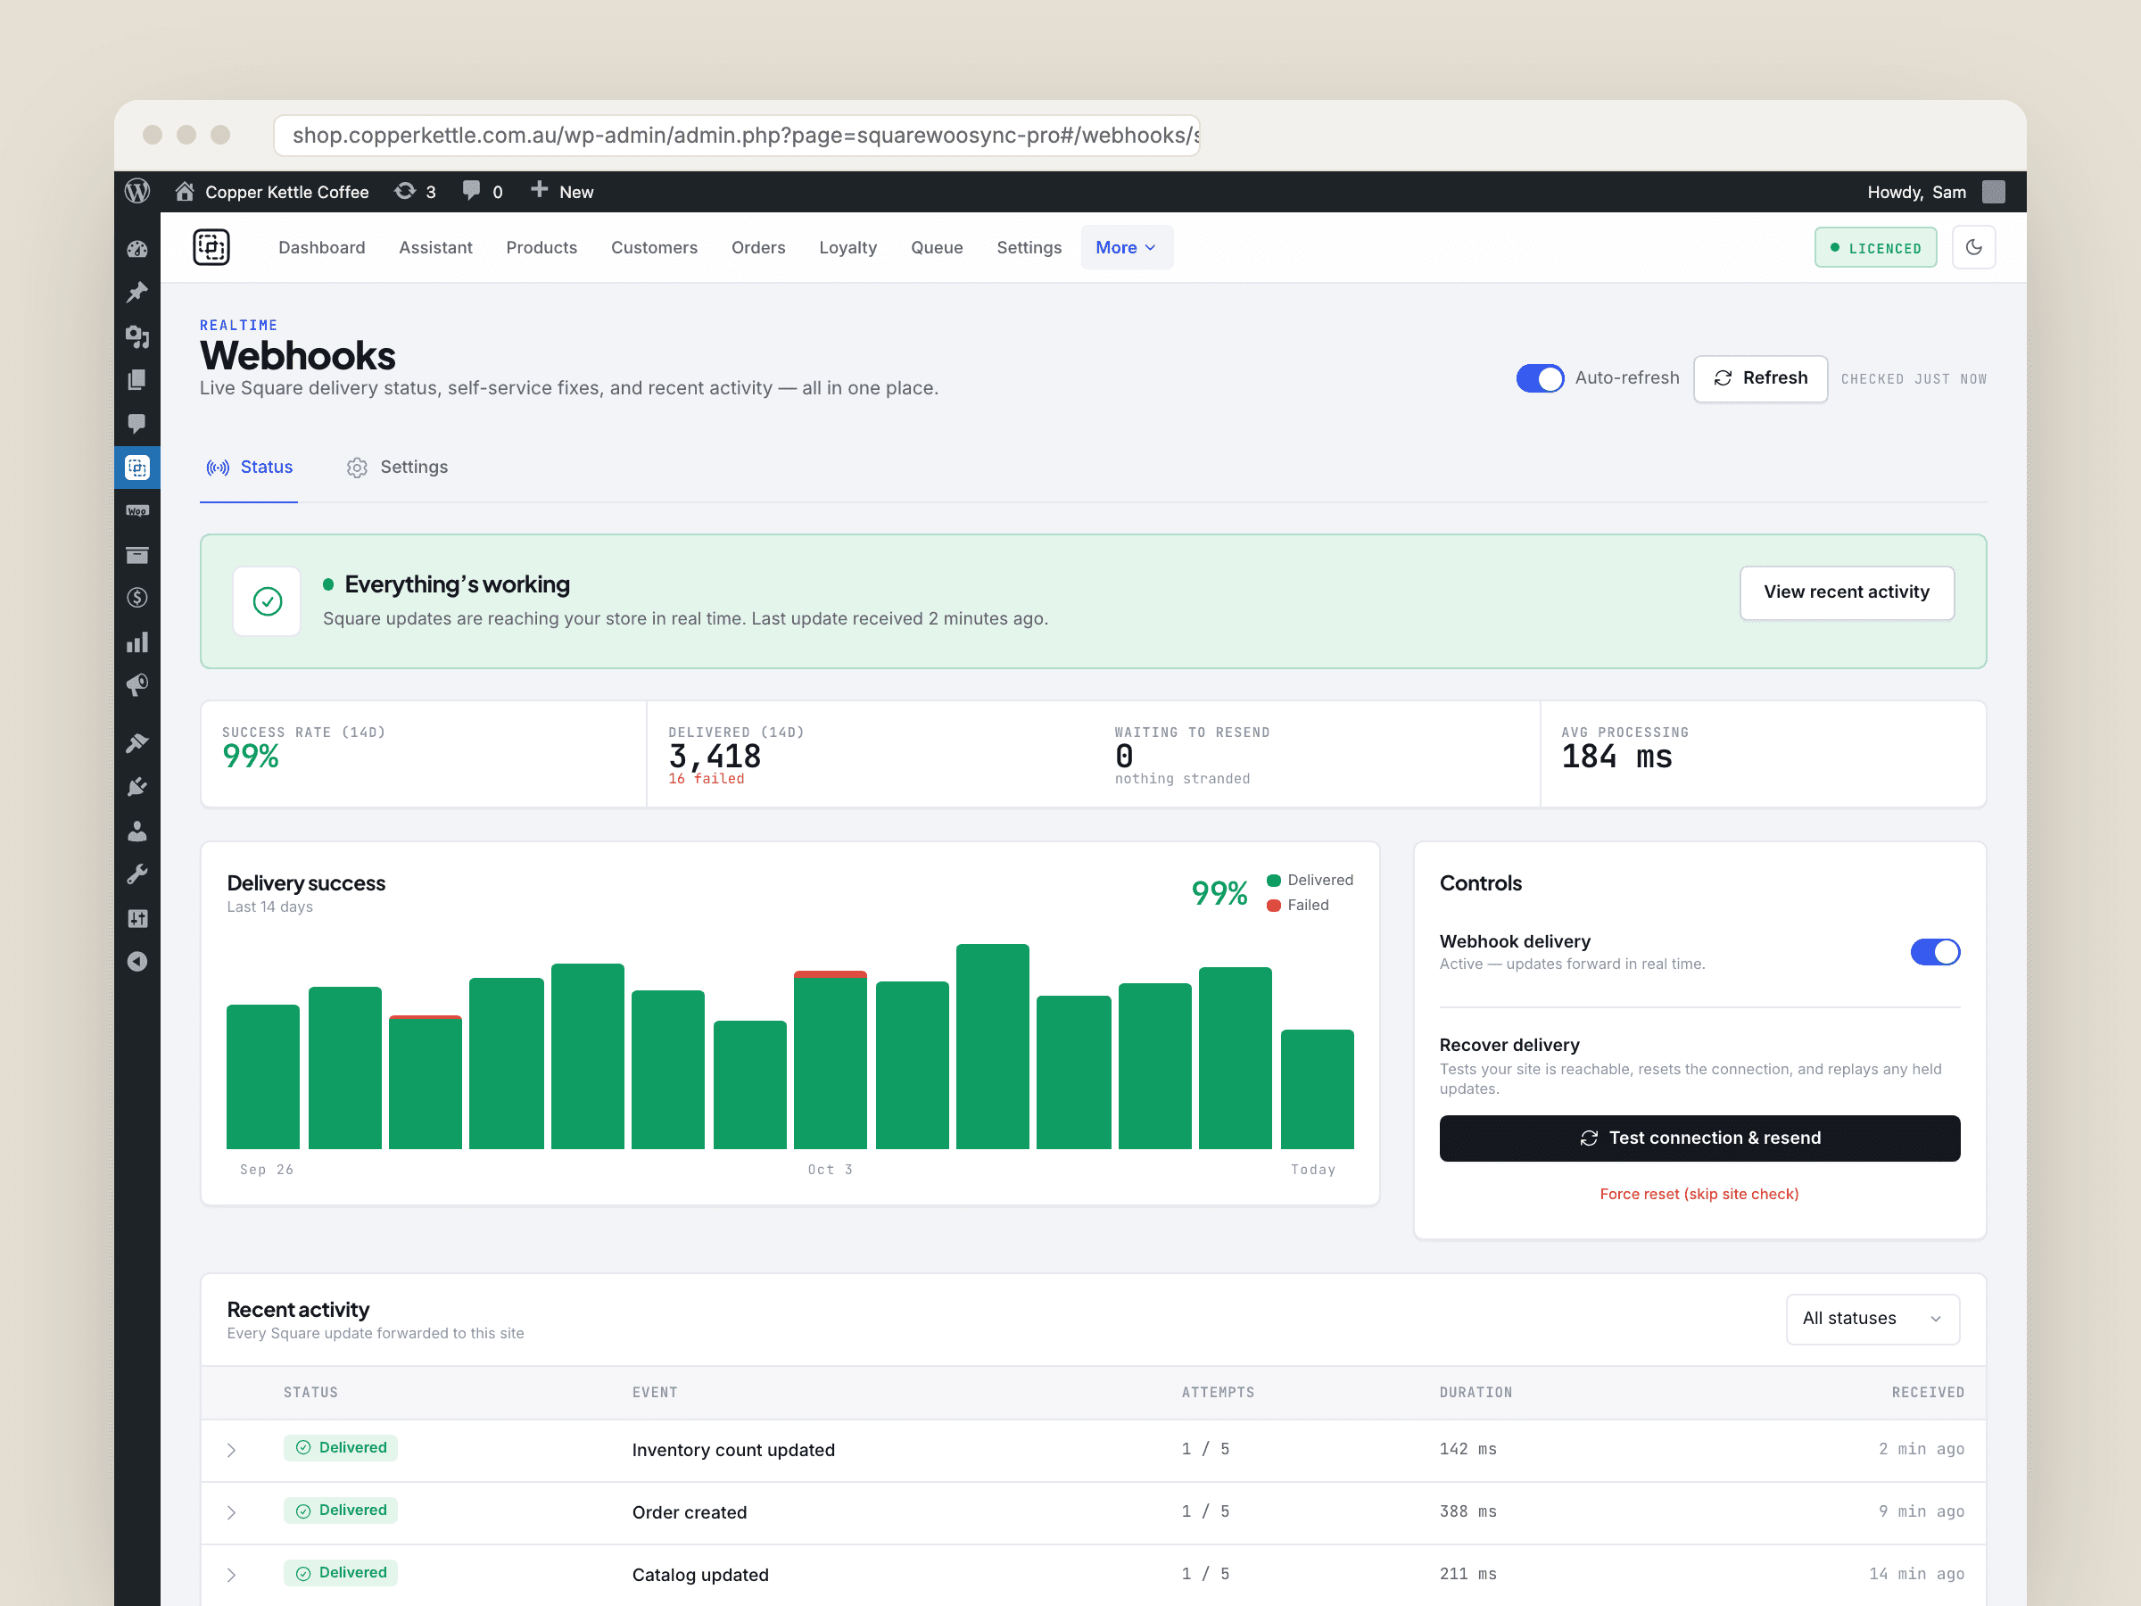Image resolution: width=2141 pixels, height=1606 pixels.
Task: Open Posts pin icon in sidebar
Action: pos(137,293)
